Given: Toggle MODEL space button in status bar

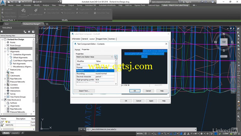Looking at the screenshot, I should click(140, 134).
